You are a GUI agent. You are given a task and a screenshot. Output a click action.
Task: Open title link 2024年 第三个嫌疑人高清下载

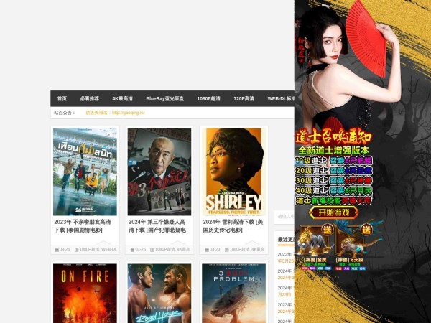[x=157, y=226]
